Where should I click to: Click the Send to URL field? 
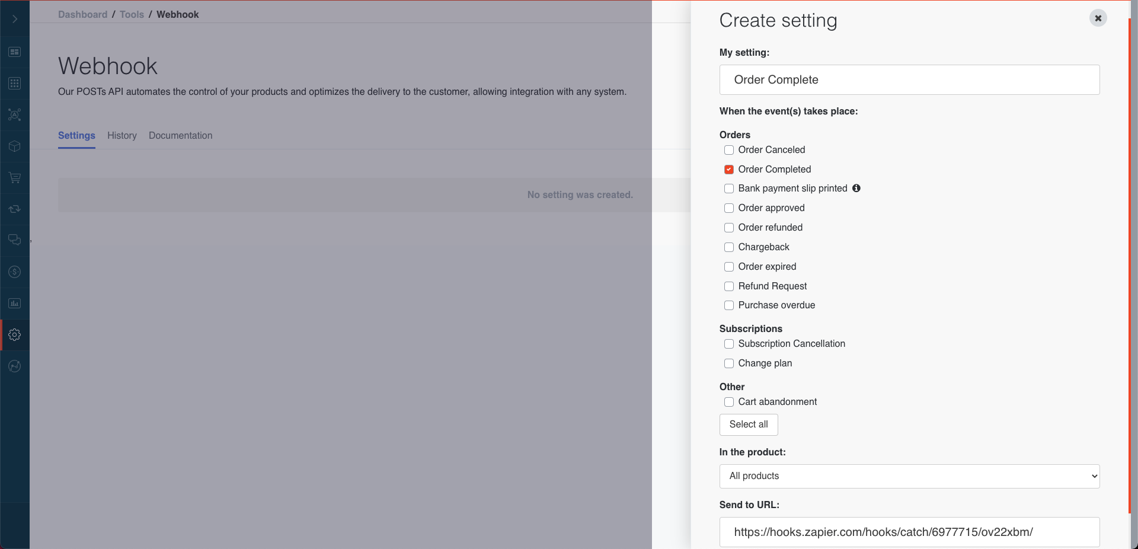pos(909,532)
